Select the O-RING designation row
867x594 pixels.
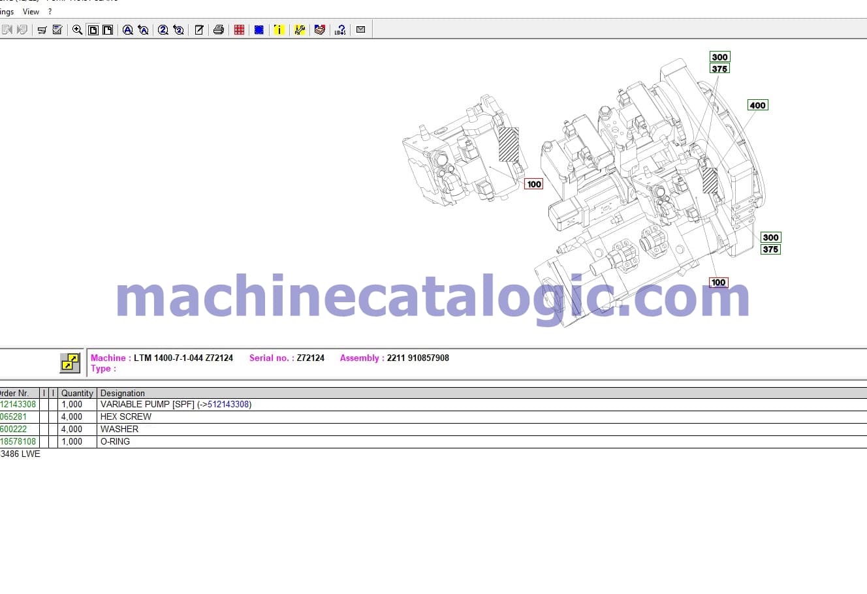(x=115, y=442)
